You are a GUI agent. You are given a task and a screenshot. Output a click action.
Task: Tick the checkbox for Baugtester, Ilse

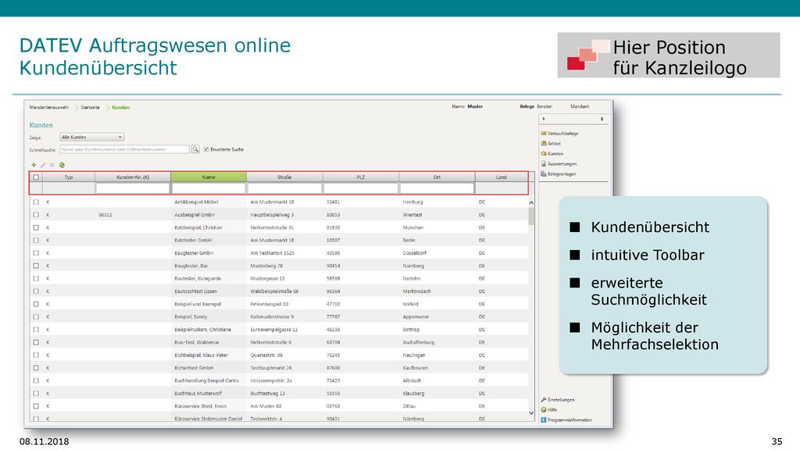pyautogui.click(x=36, y=266)
